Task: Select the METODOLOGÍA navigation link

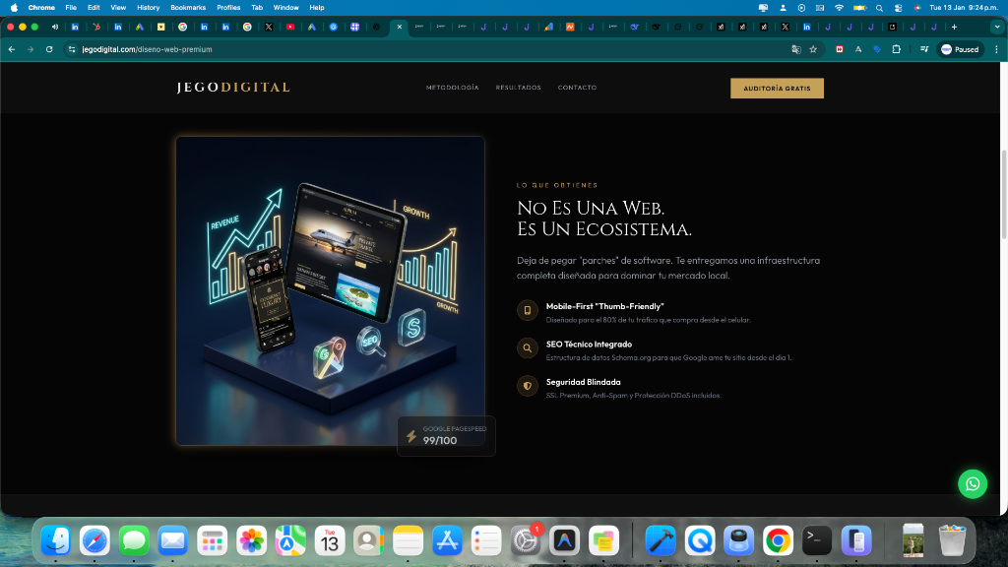Action: tap(452, 88)
